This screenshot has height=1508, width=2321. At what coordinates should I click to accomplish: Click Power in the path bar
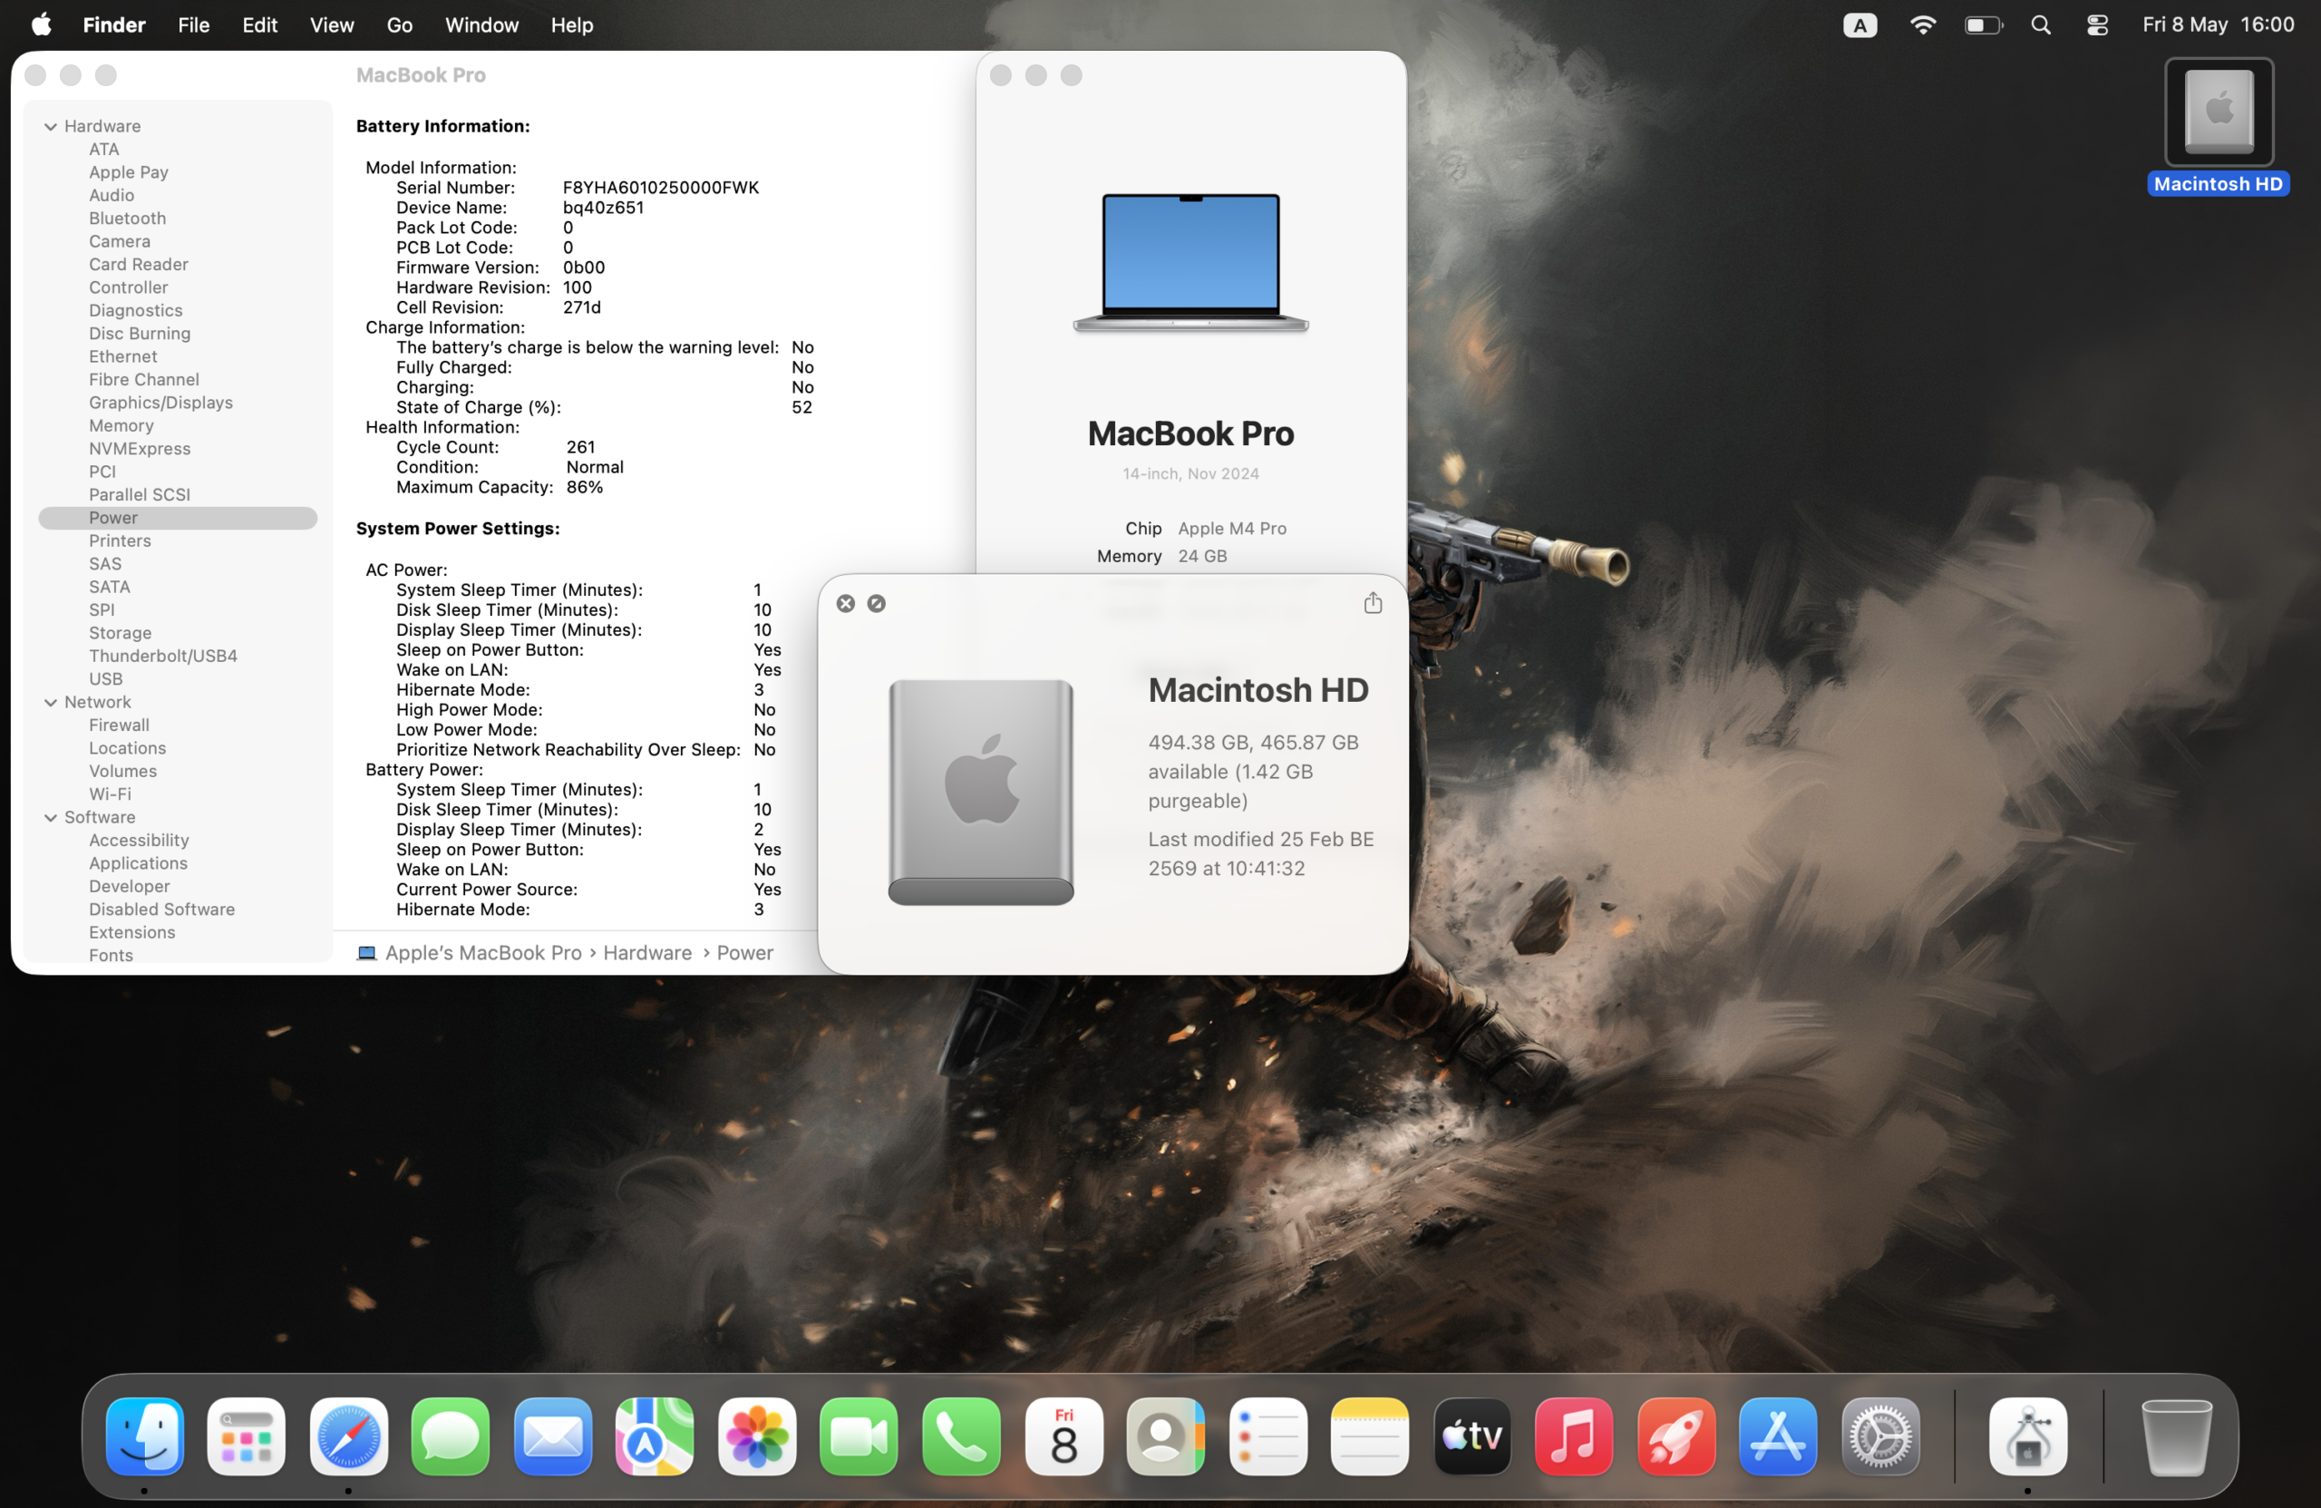pyautogui.click(x=745, y=953)
